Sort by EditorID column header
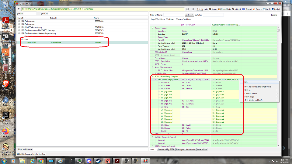This screenshot has height=164, width=292. (x=71, y=18)
